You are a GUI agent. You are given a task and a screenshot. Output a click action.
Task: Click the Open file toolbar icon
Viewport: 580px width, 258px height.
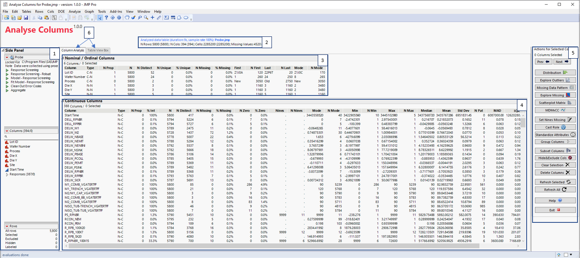[x=18, y=18]
